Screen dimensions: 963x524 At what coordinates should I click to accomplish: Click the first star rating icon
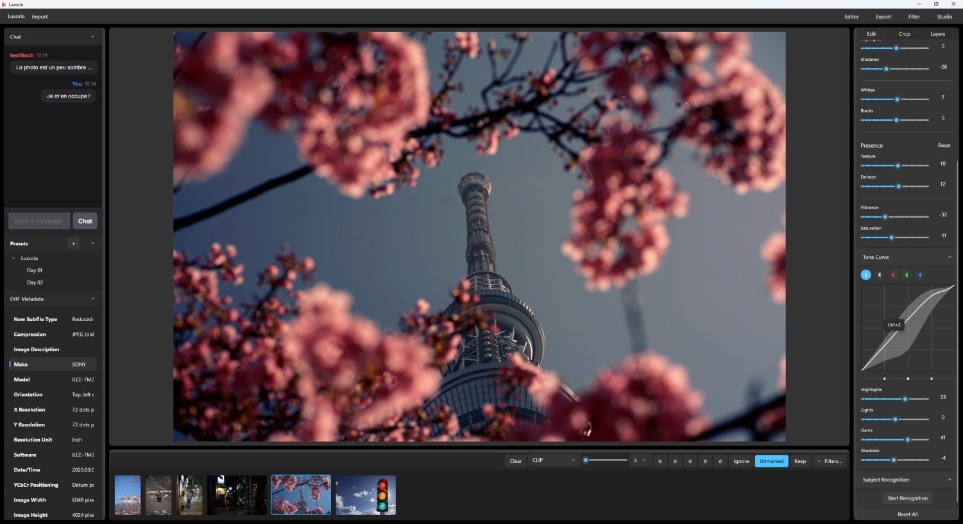pos(660,461)
